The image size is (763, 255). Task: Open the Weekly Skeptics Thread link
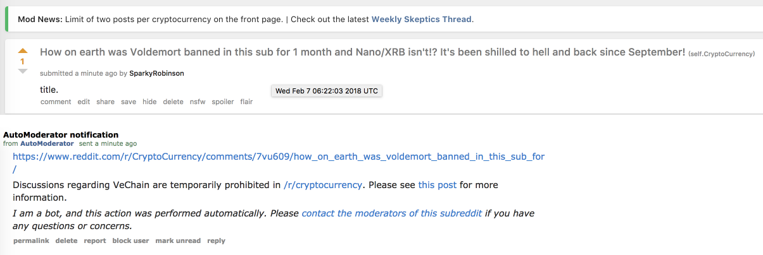pos(421,19)
